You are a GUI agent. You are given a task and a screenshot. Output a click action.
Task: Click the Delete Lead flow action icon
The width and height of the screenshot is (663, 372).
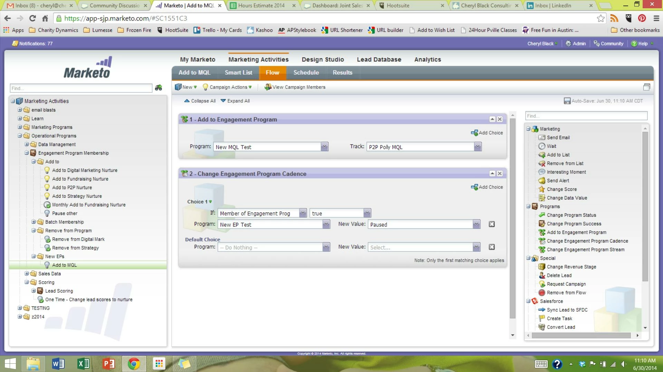point(542,275)
